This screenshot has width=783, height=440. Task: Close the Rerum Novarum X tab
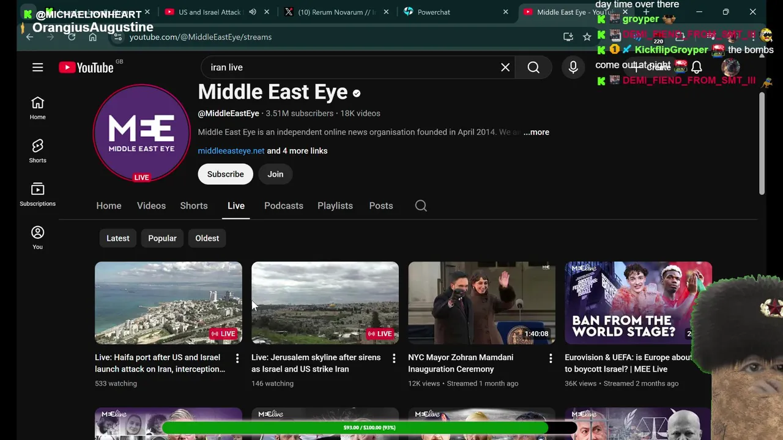tap(386, 12)
